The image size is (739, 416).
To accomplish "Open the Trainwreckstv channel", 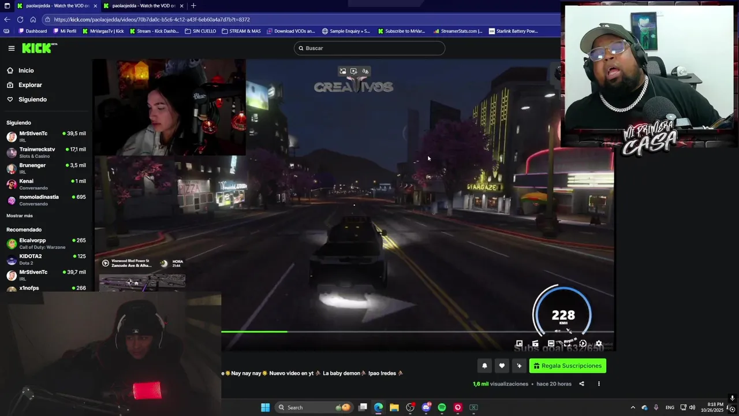I will point(46,153).
